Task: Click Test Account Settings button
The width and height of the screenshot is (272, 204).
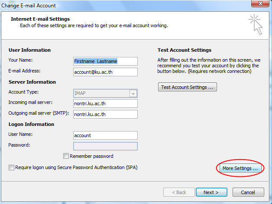Action: [188, 87]
